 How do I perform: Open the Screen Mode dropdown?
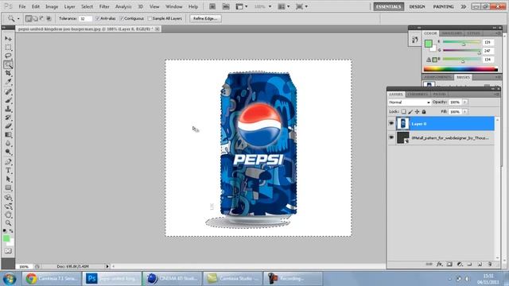[x=301, y=6]
